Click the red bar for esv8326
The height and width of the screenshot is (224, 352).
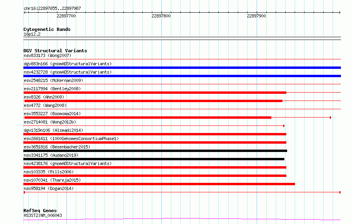click(x=153, y=101)
